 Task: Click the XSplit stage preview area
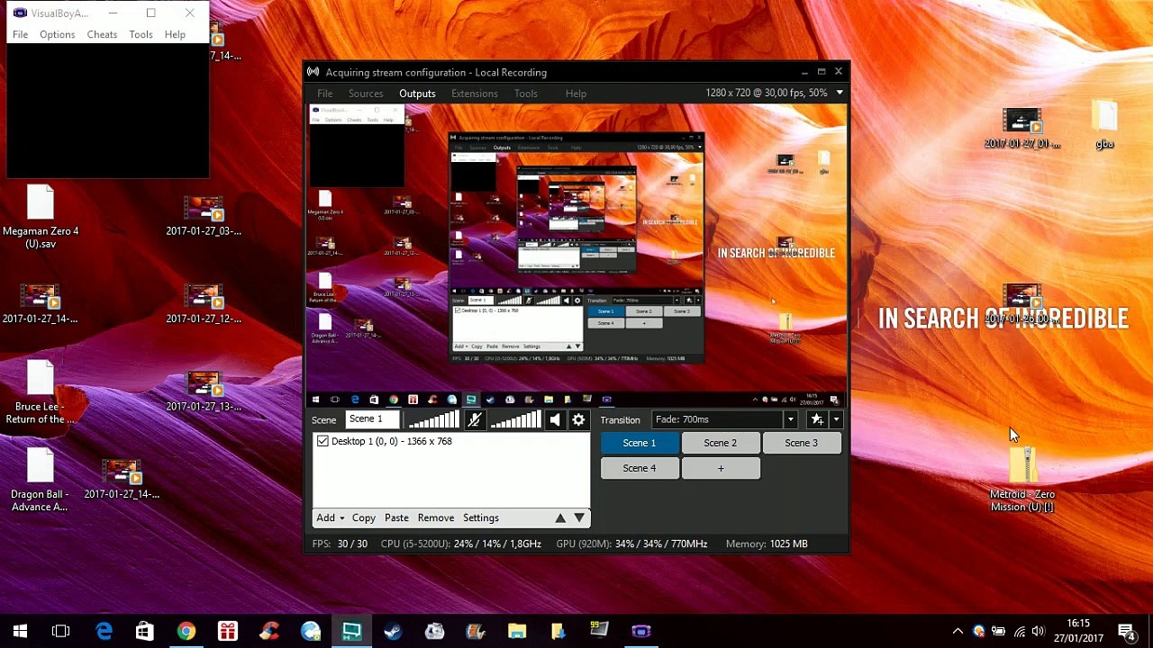point(576,256)
